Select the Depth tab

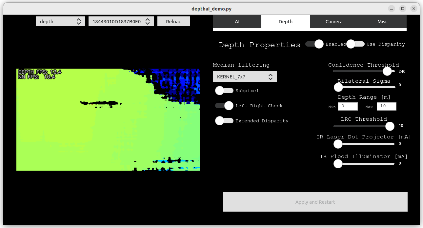pos(285,21)
